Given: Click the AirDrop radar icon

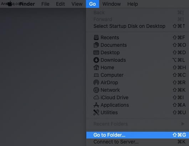Looking at the screenshot, I should (96, 82).
